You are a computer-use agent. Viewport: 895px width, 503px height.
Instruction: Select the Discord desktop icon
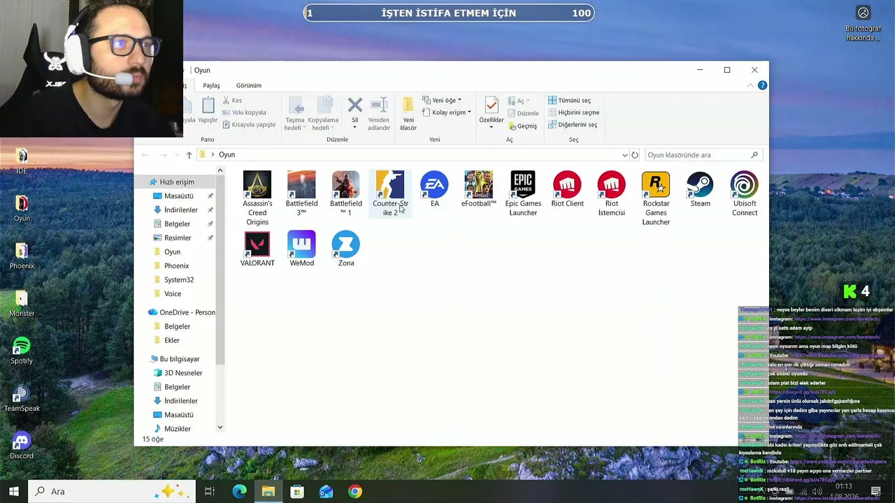[x=22, y=446]
